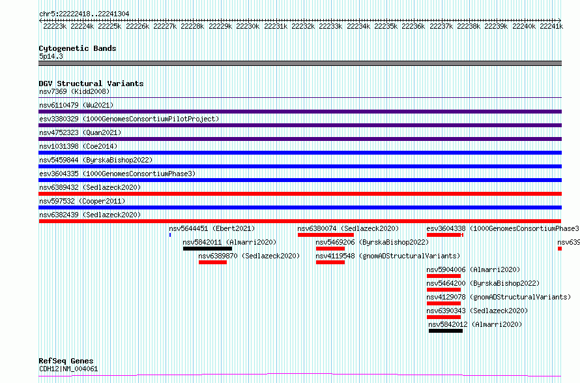Select the nsv5459844 (ByrskaBishop2022) label
580x383 pixels.
point(96,160)
